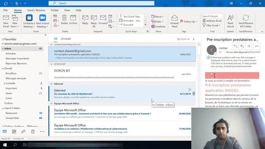Collapse the contact.sheezel@gmail.com group
Viewport: 265px width, 149px height.
coord(51,45)
